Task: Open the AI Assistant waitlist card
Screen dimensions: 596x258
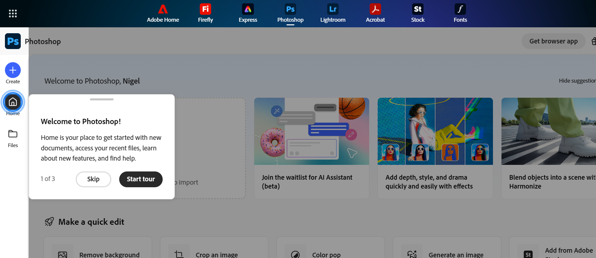Action: click(x=312, y=148)
